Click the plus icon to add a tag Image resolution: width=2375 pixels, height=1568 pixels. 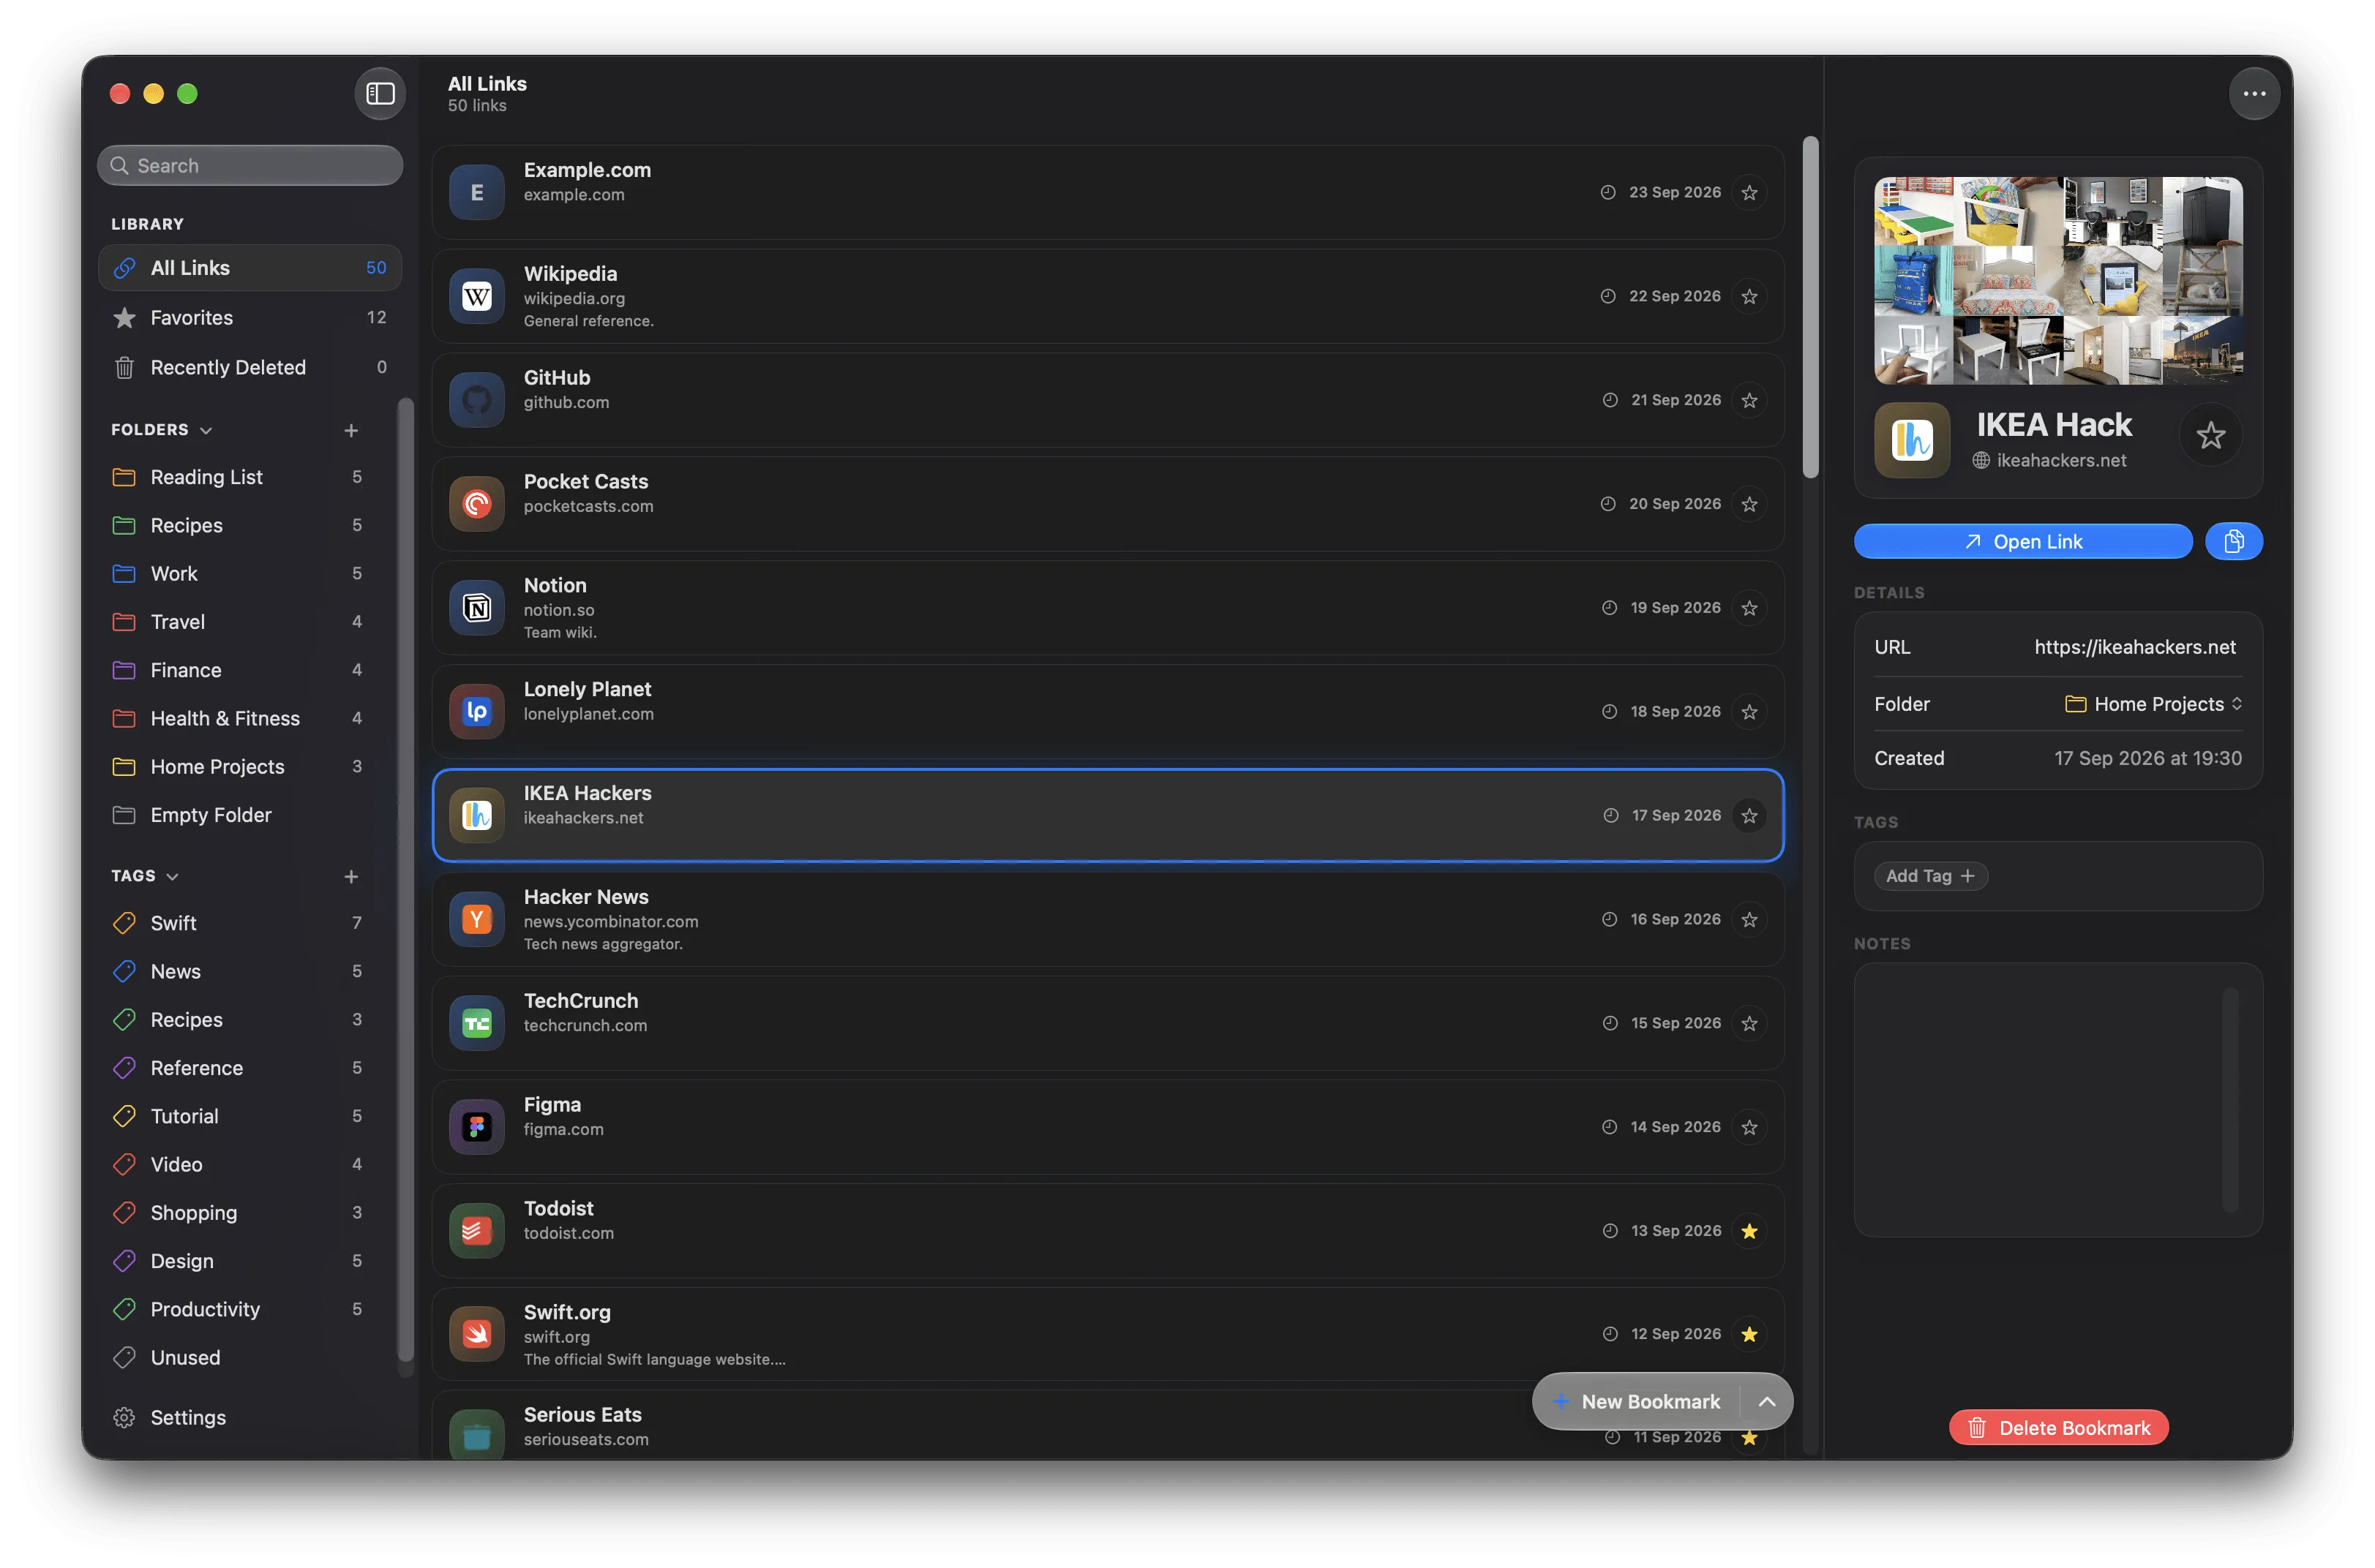coord(351,876)
